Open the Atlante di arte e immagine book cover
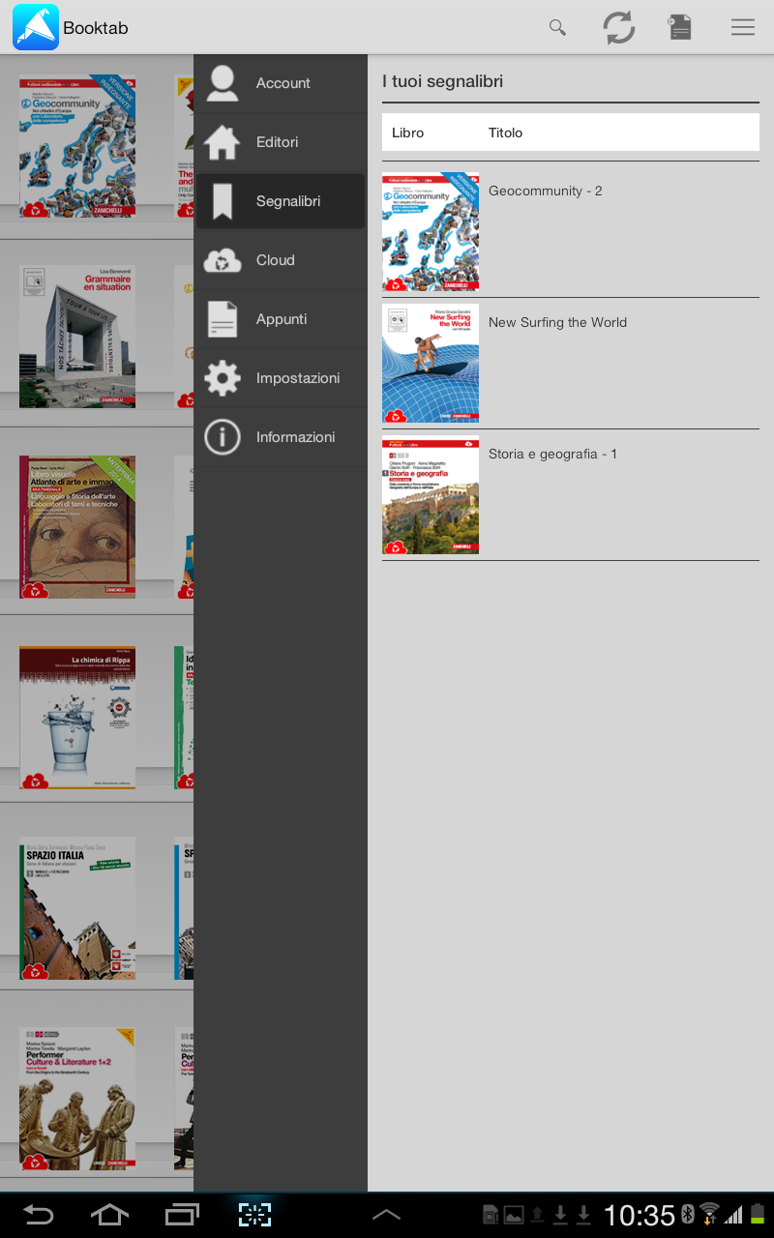 tap(77, 527)
